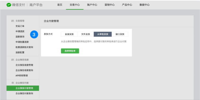The width and height of the screenshot is (200, 100).
Task: Select 直接发放 payment method
Action: coord(69,34)
